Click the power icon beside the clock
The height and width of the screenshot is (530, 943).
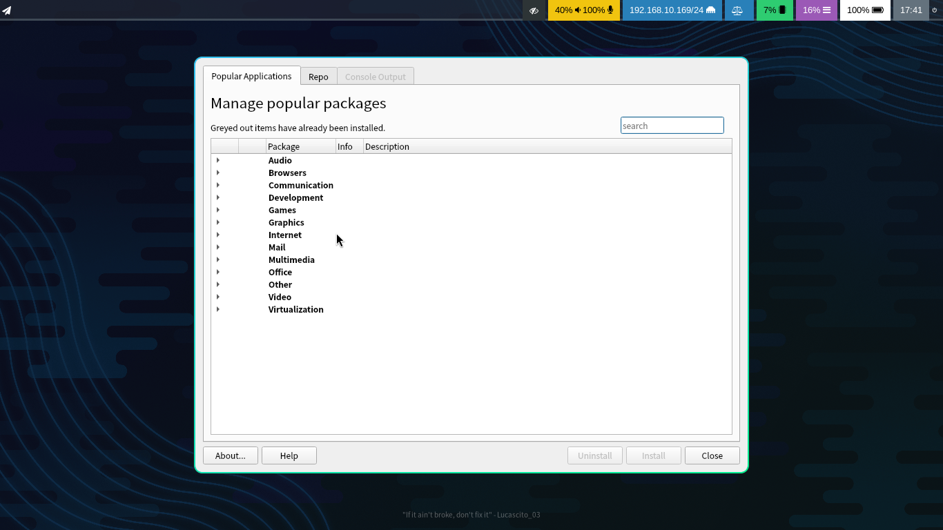tap(935, 10)
